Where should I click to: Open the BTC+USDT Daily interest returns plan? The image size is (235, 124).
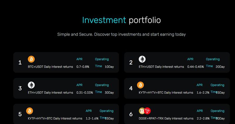click(50, 67)
